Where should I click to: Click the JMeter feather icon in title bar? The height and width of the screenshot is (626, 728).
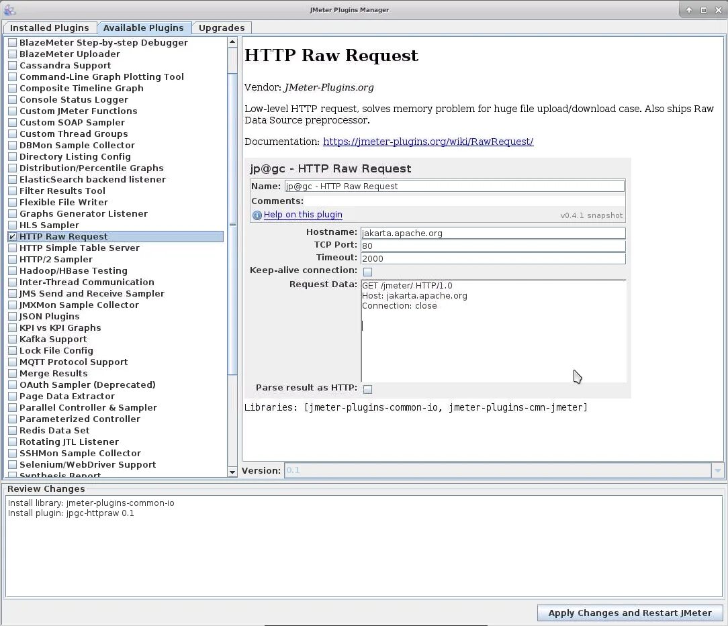click(x=9, y=9)
